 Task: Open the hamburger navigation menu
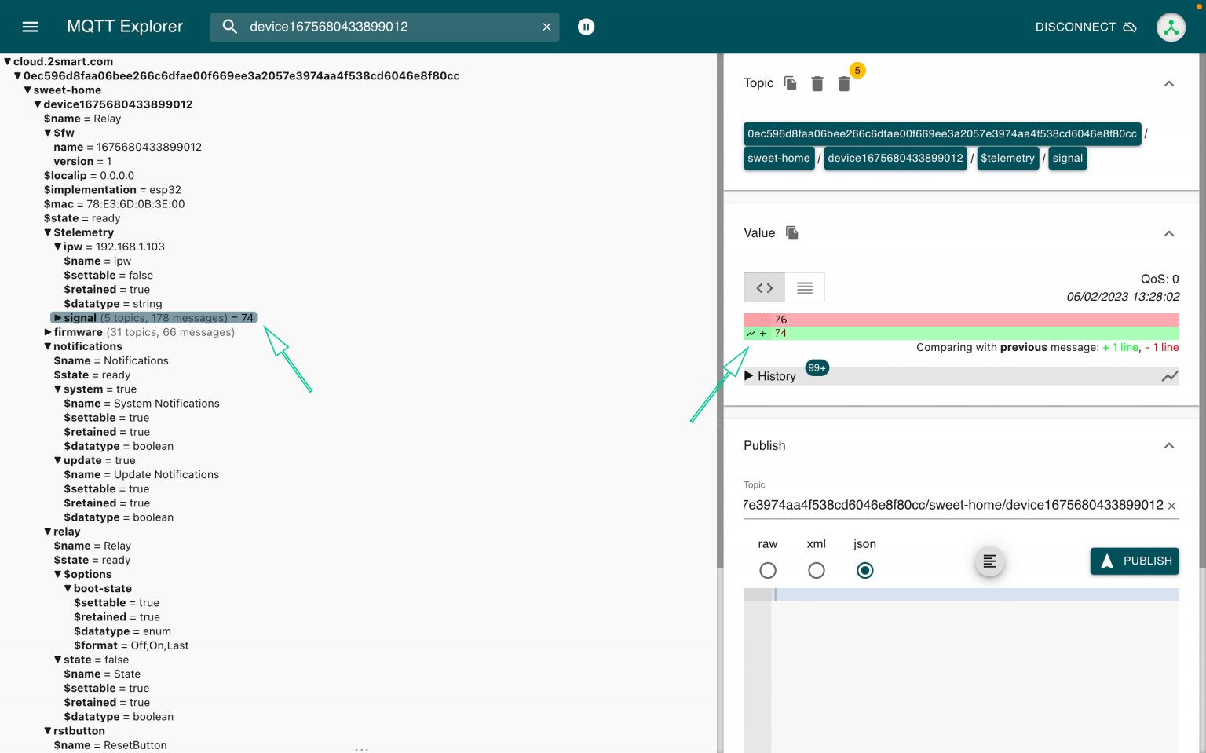30,26
